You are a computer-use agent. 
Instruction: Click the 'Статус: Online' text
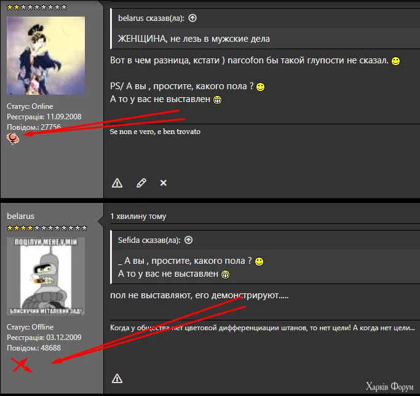point(30,106)
